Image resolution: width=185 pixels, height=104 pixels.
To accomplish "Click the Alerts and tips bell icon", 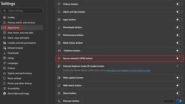I will click(59, 12).
